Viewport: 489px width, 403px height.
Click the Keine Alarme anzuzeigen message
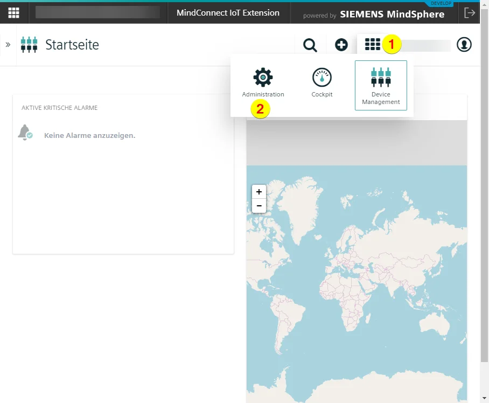pos(90,135)
